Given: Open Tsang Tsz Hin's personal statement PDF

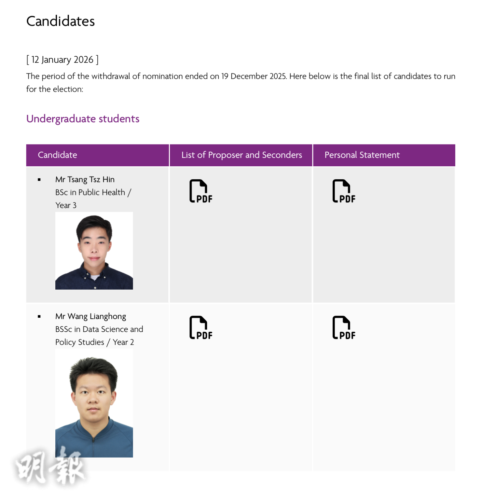Looking at the screenshot, I should (x=344, y=191).
